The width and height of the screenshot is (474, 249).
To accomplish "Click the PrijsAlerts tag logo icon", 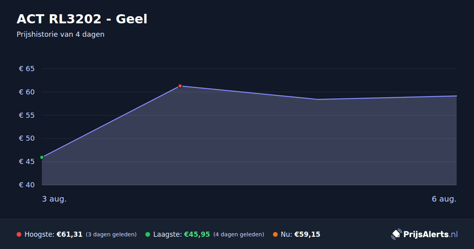I will [396, 234].
